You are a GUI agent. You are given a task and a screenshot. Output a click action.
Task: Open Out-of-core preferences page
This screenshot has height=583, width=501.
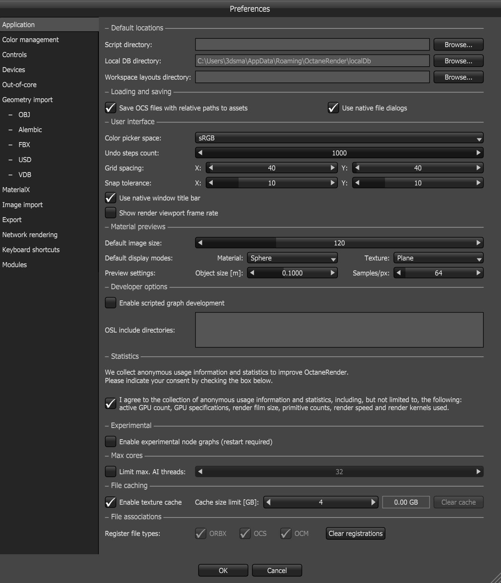click(x=49, y=85)
